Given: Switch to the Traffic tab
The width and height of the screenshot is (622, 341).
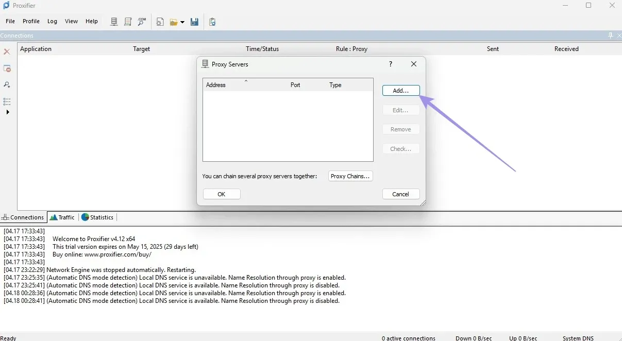Looking at the screenshot, I should 62,217.
